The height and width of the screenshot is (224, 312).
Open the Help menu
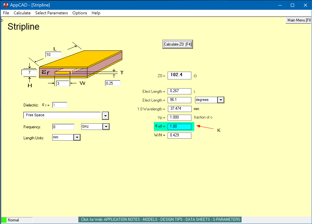(96, 13)
